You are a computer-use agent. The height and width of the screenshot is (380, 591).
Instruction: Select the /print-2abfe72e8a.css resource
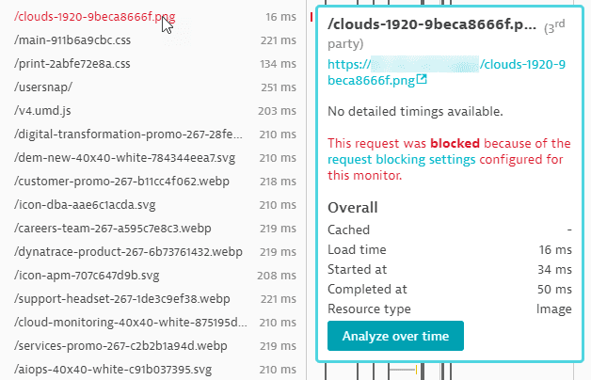point(155,64)
